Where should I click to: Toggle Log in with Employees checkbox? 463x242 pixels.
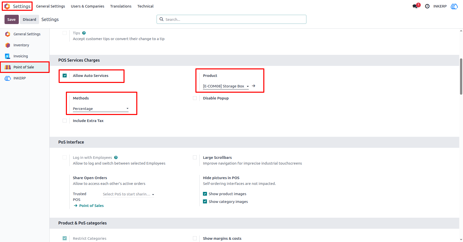(65, 158)
